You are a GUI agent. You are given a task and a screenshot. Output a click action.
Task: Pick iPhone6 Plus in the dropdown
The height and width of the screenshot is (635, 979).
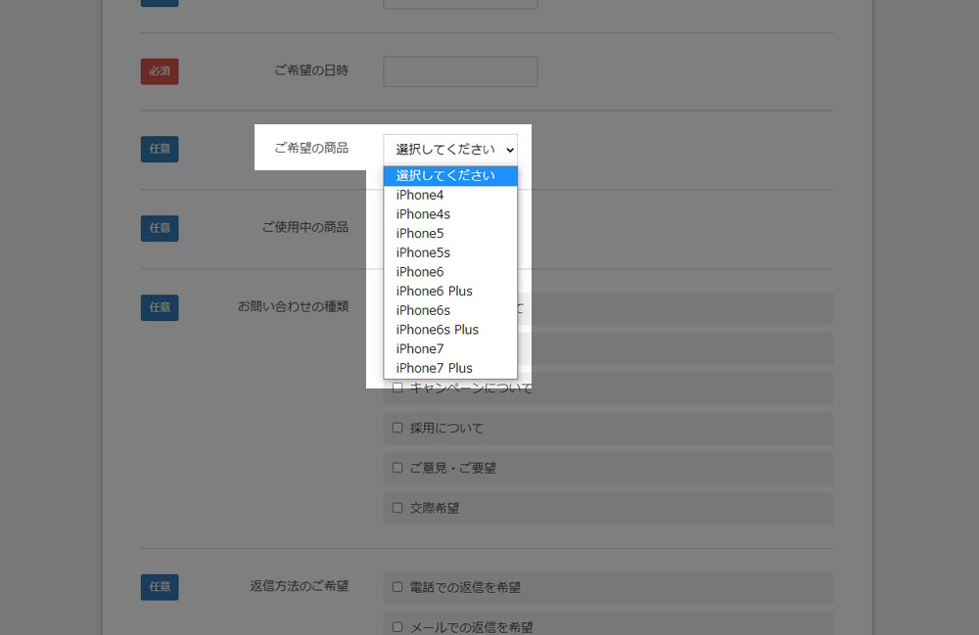pos(450,292)
